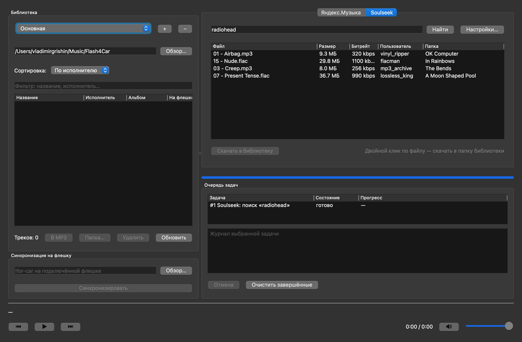Screen dimensions: 522x342
Task: Focus the radiohead search field
Action: tap(316, 29)
